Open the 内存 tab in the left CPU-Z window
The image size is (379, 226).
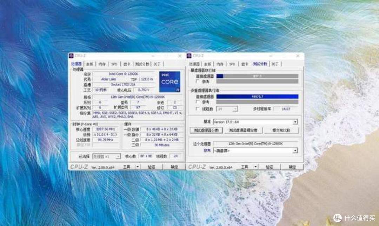pos(102,64)
